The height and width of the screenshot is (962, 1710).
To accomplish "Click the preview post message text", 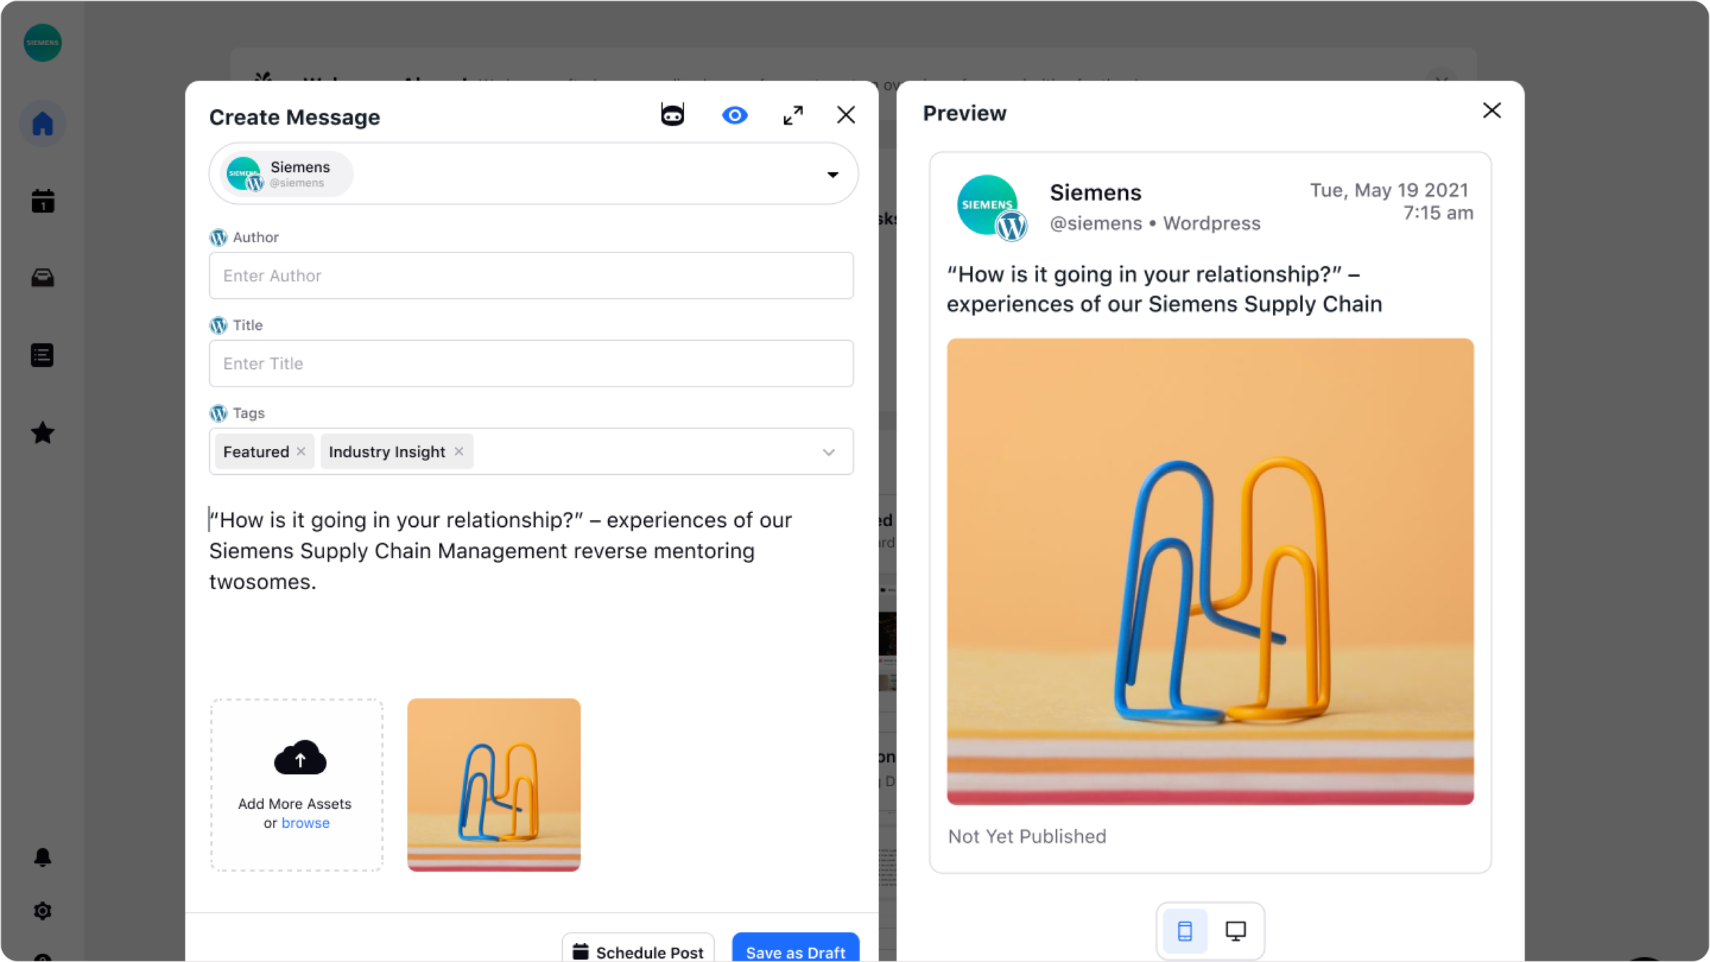I will click(1164, 289).
